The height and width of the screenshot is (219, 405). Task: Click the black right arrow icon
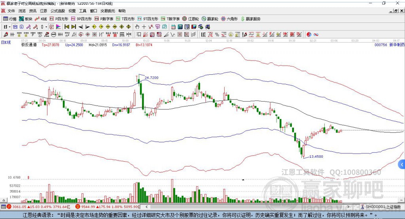pos(87,27)
